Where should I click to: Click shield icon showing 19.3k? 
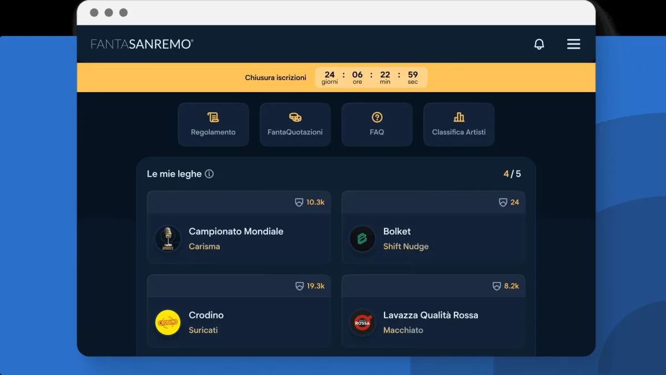point(300,286)
